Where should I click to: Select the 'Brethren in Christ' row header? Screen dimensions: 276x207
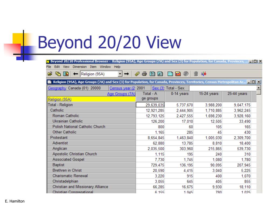pyautogui.click(x=92, y=170)
